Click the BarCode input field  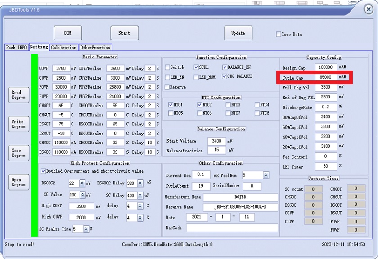coord(232,228)
